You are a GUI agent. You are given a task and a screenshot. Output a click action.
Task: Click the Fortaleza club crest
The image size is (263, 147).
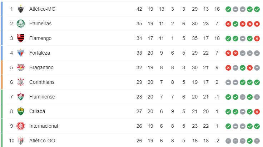coord(21,53)
